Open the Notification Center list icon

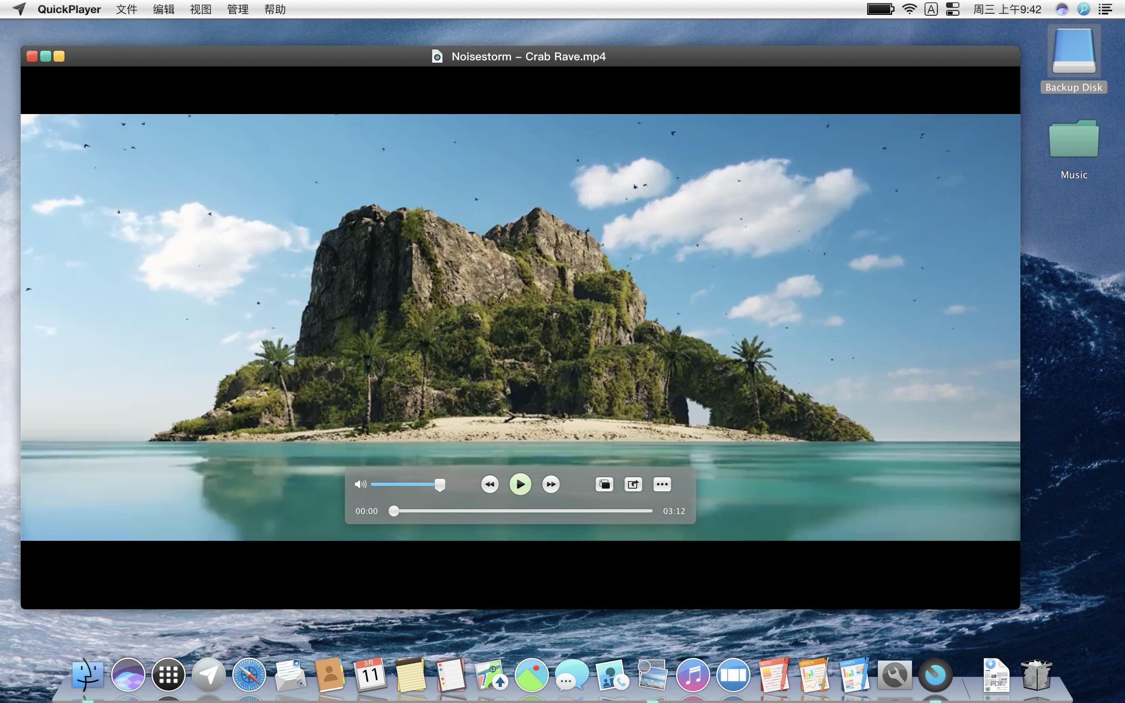point(1105,9)
